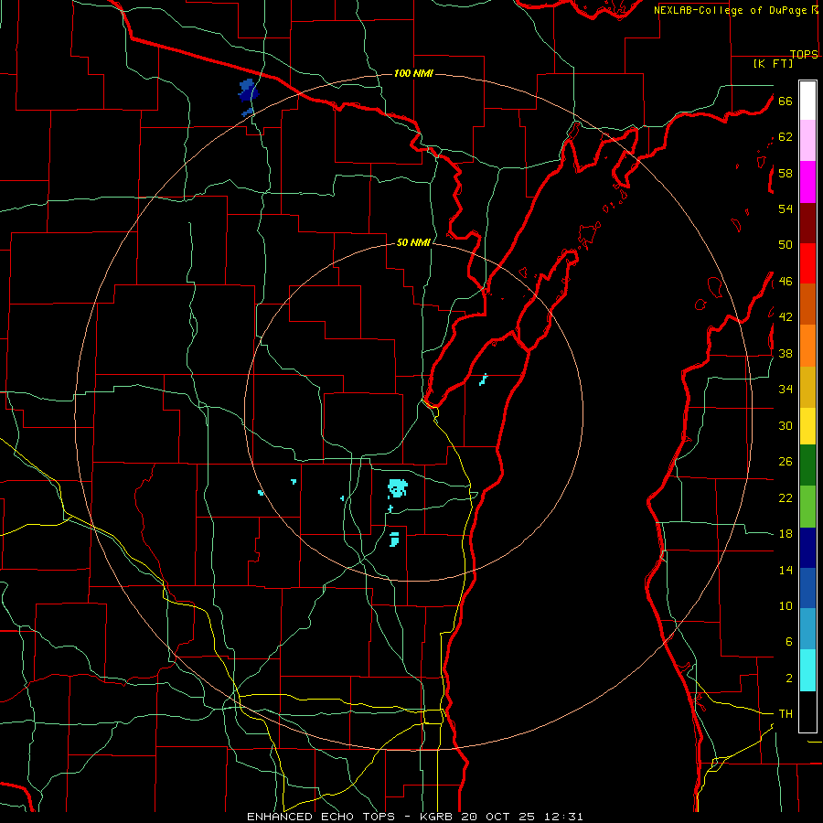This screenshot has width=823, height=823.
Task: Click the TOPS legend title
Action: (x=804, y=54)
